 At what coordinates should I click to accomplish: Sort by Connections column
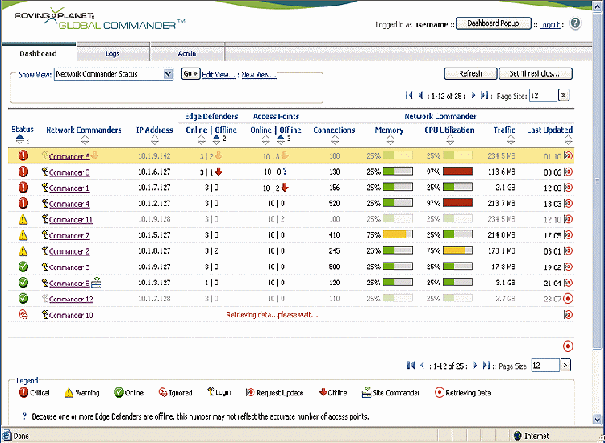tap(335, 140)
